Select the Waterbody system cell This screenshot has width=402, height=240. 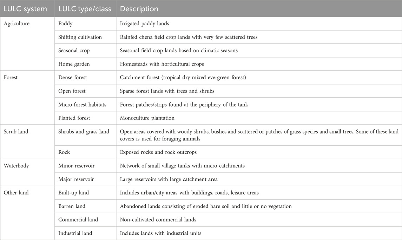[x=27, y=172]
